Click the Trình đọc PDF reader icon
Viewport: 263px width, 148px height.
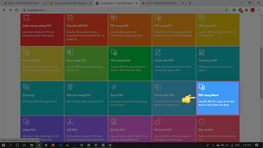pyautogui.click(x=202, y=52)
